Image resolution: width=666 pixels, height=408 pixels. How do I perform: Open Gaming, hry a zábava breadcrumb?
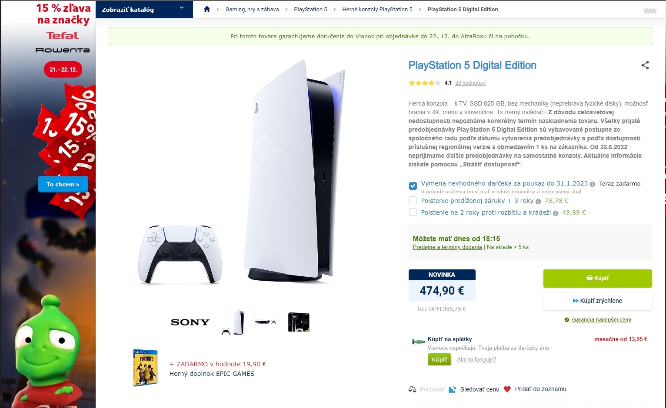point(252,10)
